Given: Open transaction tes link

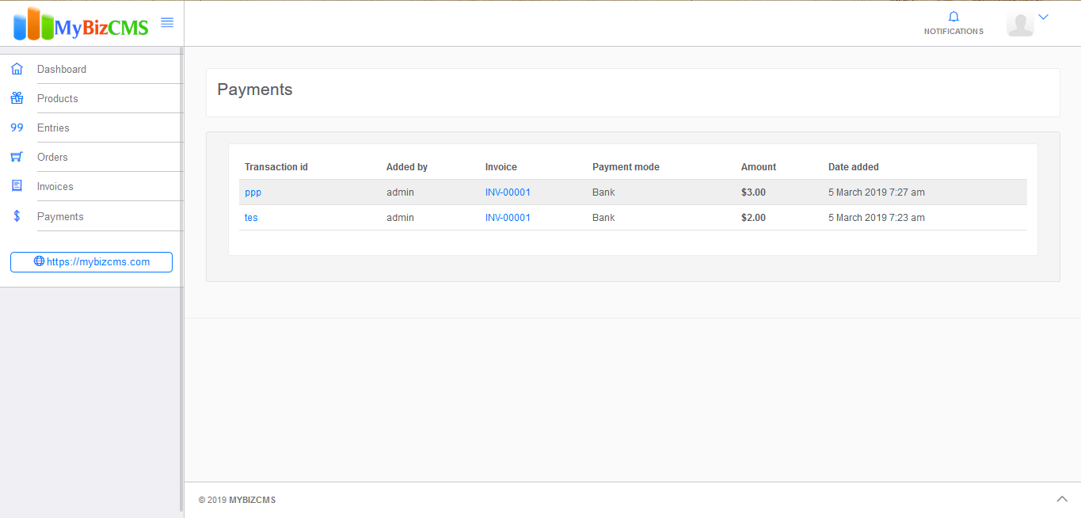Looking at the screenshot, I should point(251,218).
